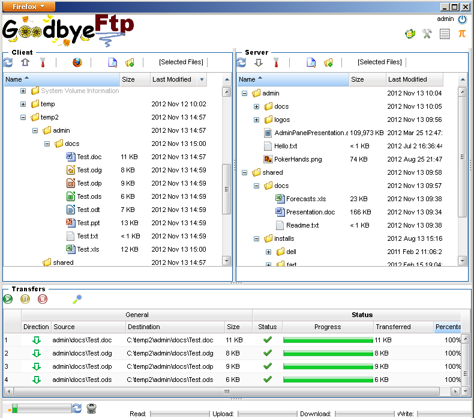Viewport: 474px width, 418px height.
Task: Sort Server files by the Last Modified column
Action: tap(414, 79)
